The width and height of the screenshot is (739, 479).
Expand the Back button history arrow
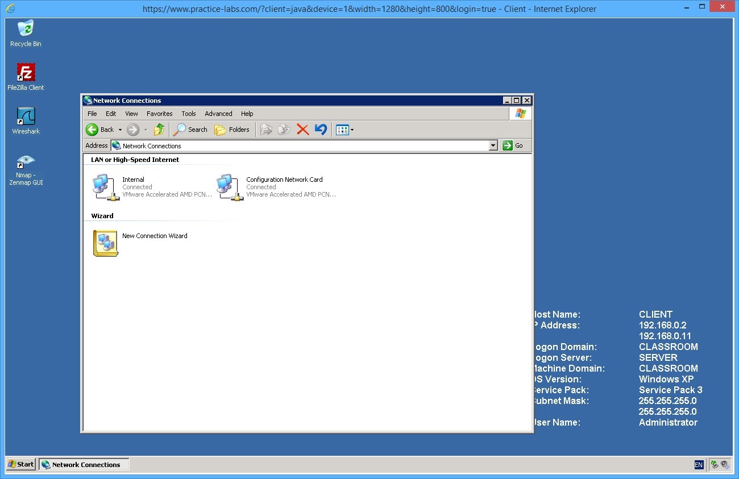click(x=120, y=130)
